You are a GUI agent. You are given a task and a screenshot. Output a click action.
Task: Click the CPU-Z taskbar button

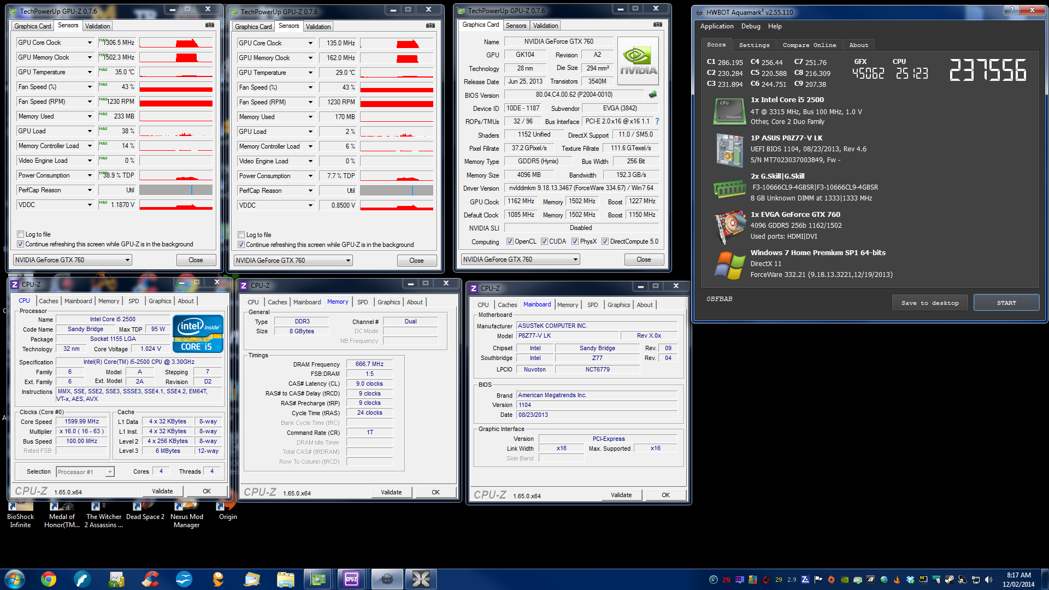point(351,579)
